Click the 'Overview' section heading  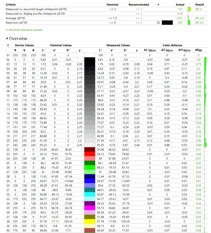(18, 39)
